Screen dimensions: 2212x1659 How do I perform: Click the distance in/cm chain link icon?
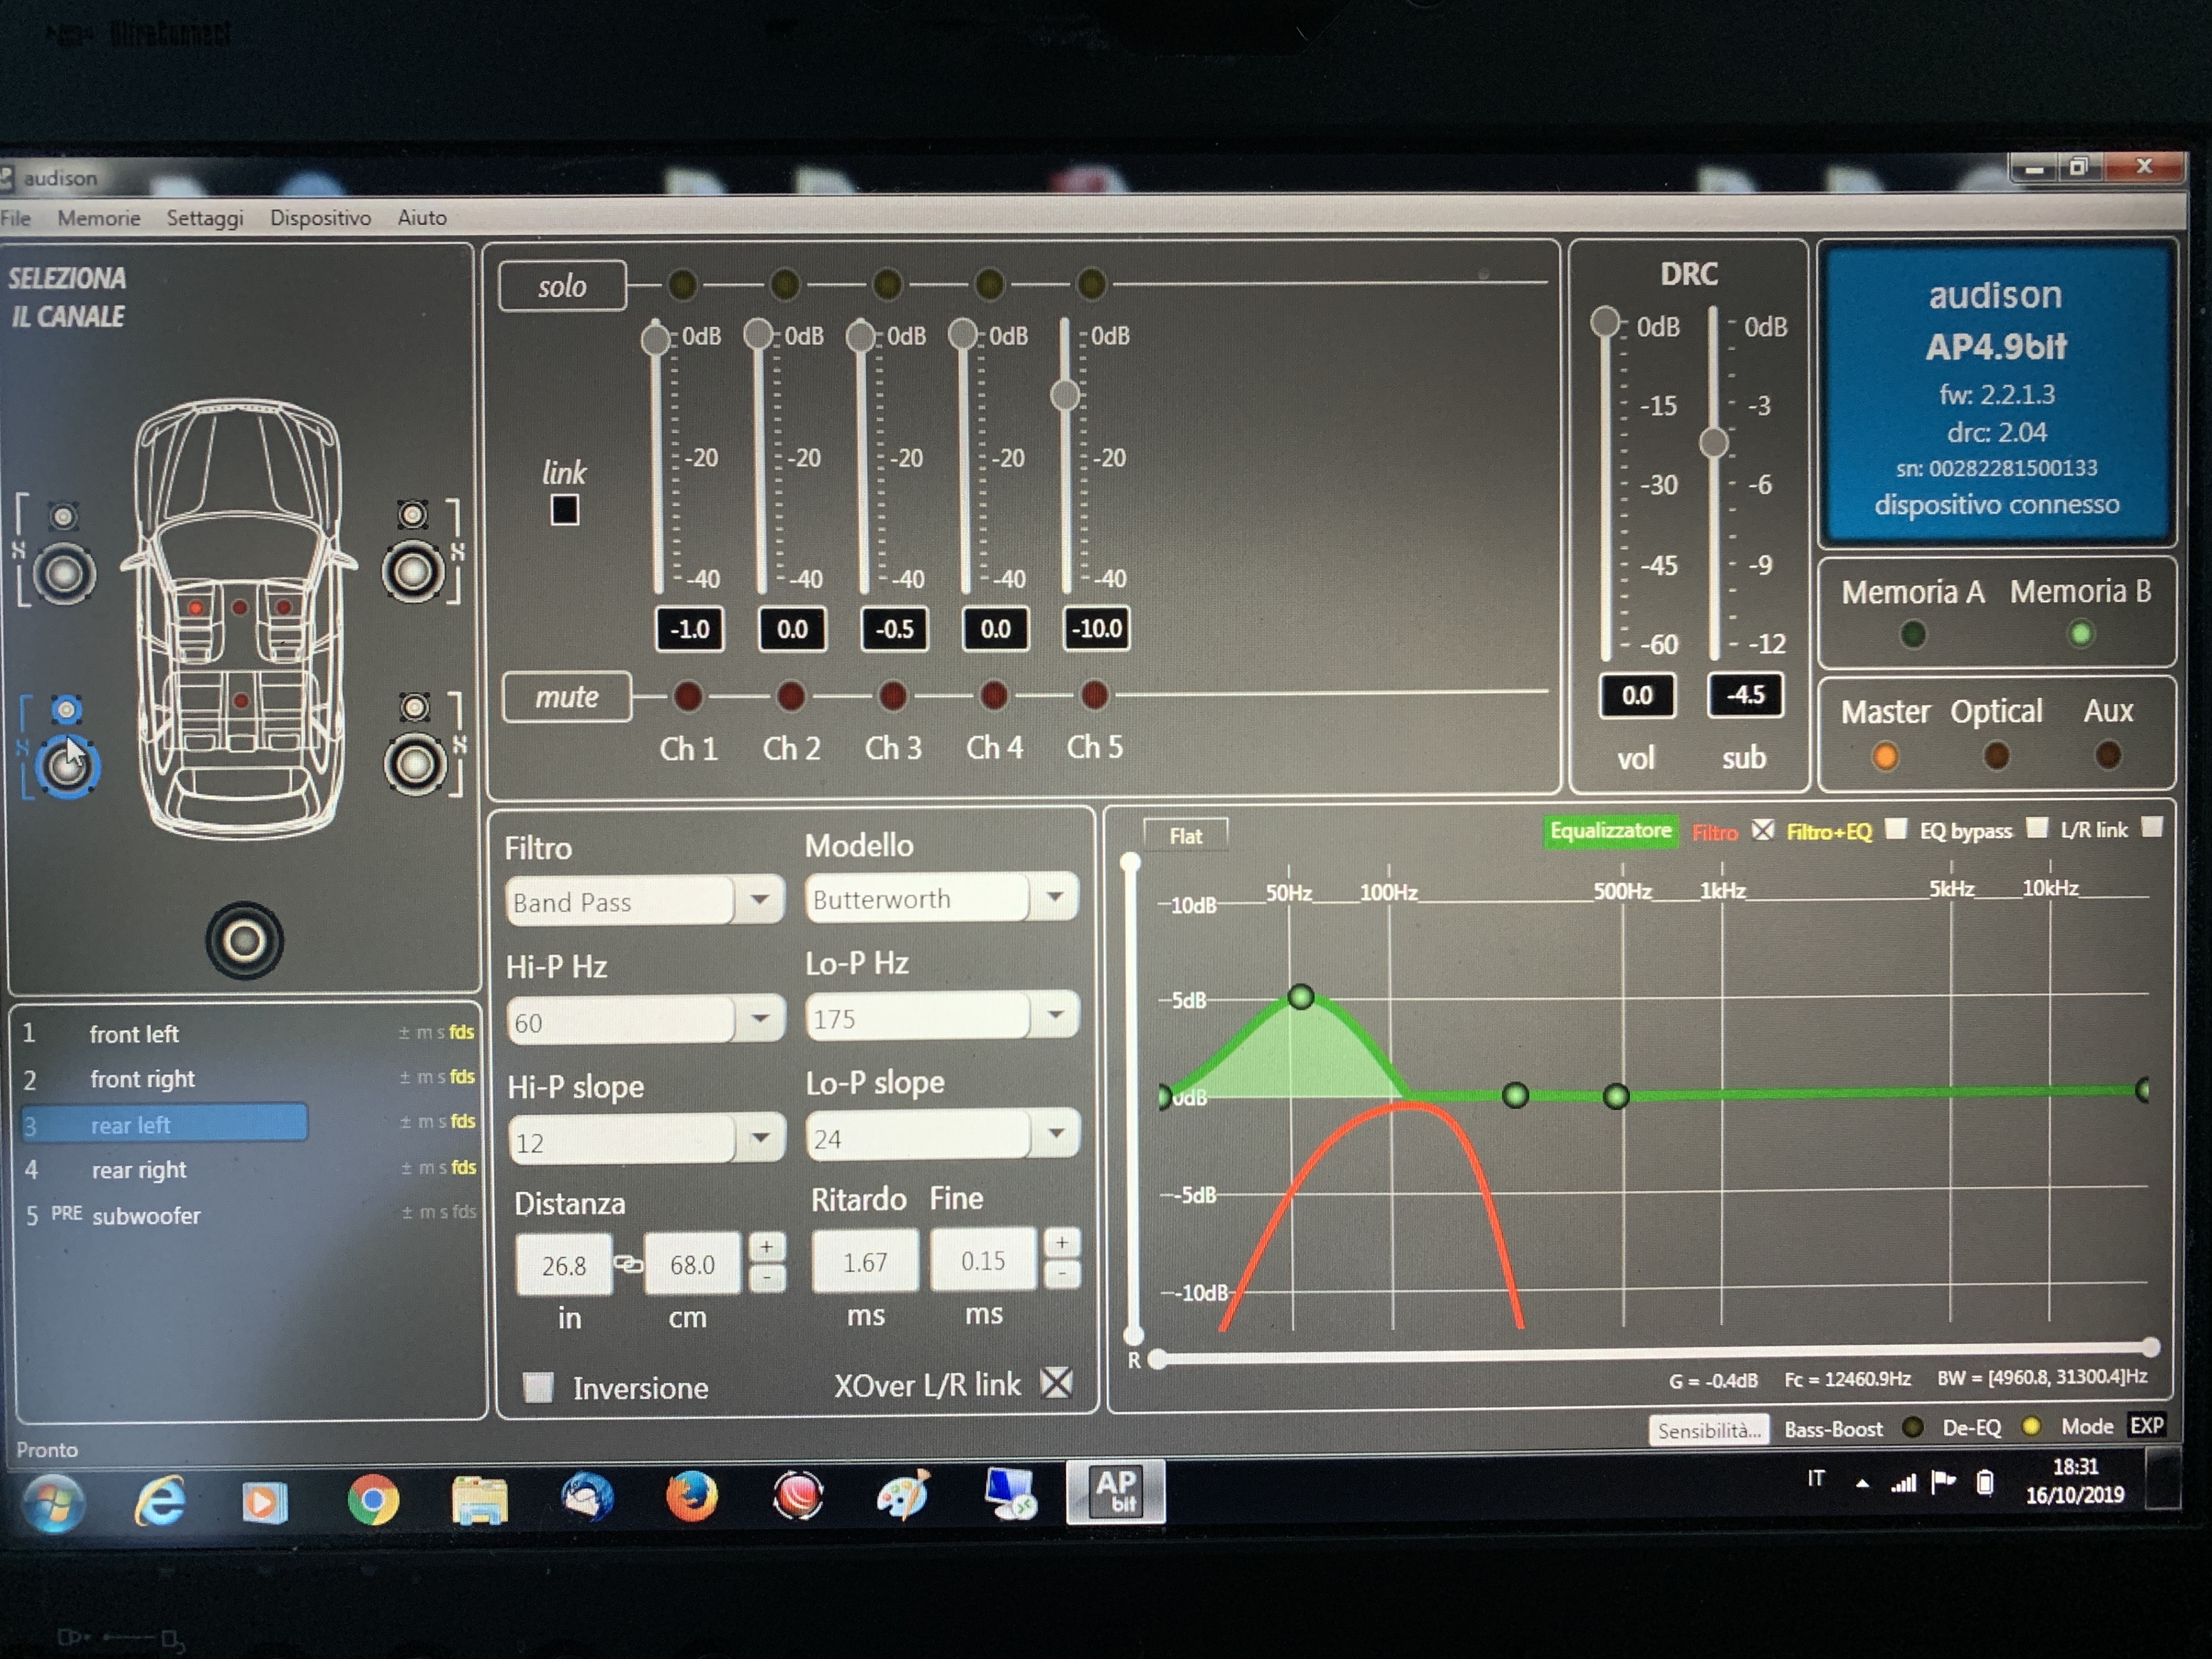628,1264
